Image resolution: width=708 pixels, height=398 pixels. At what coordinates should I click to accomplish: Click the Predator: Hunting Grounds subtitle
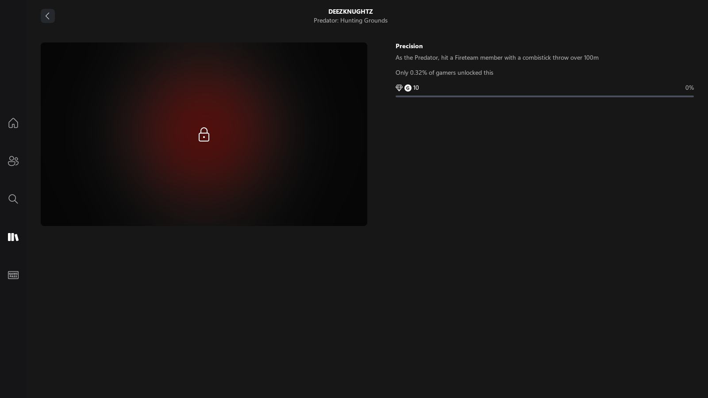point(350,20)
